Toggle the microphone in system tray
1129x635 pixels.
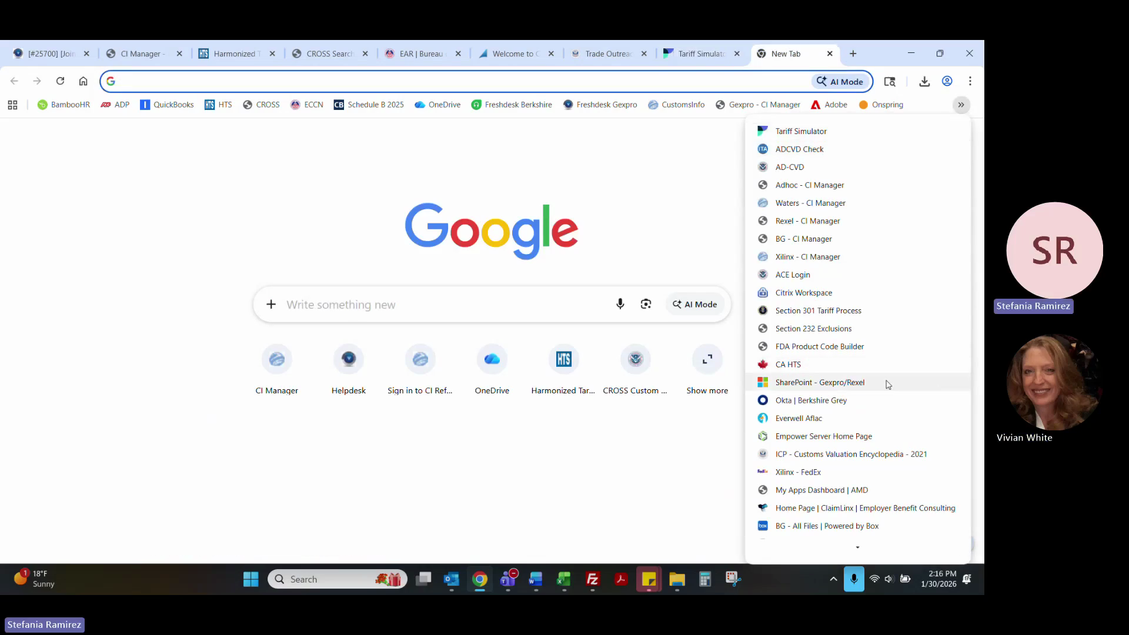tap(854, 579)
